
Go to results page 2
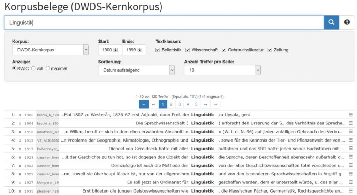[171, 104]
